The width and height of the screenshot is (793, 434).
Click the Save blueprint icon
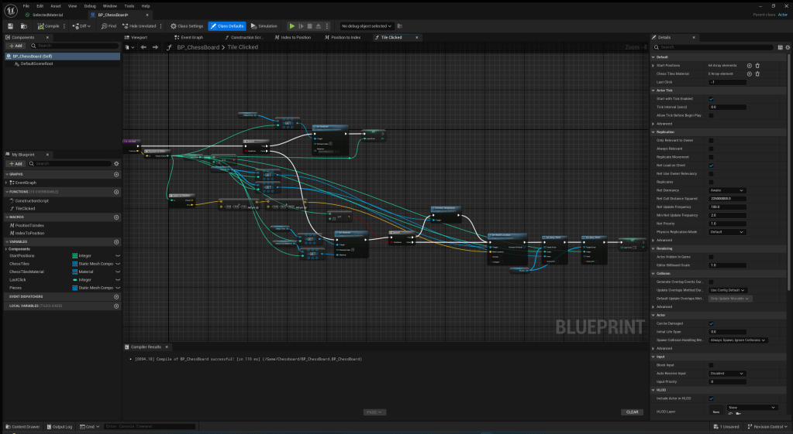(10, 26)
